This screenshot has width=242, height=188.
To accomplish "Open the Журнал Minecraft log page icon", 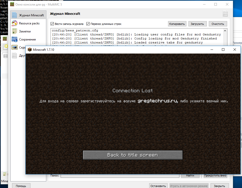I will click(14, 15).
